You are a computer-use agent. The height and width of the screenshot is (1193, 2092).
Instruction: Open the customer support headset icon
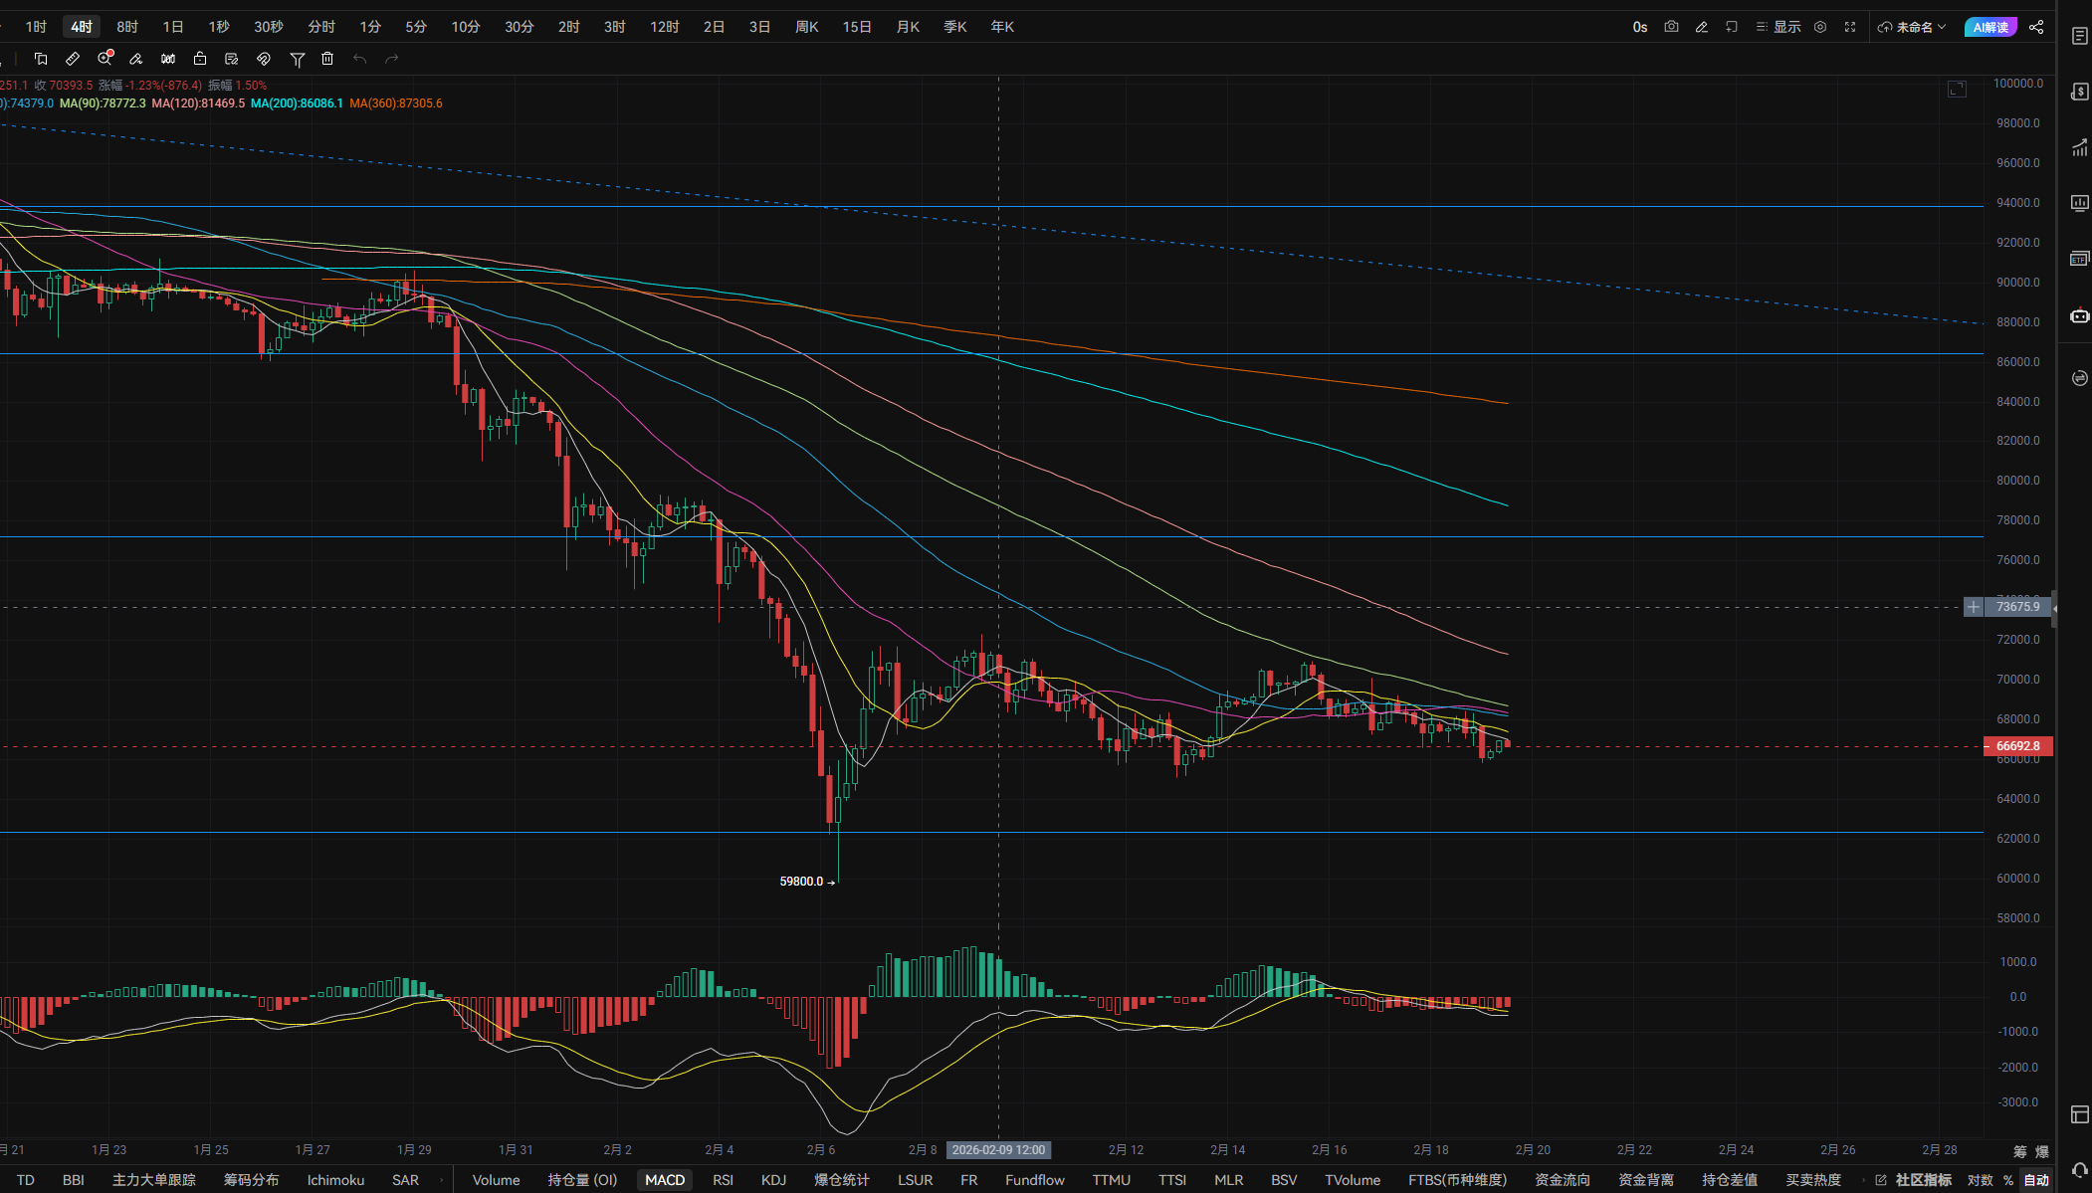[x=2079, y=1170]
